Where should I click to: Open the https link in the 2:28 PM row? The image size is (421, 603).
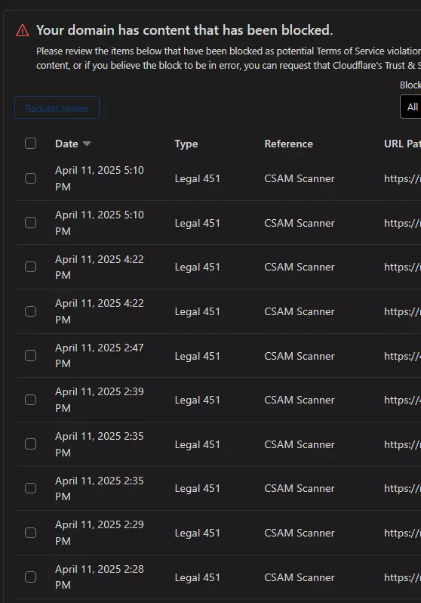click(x=402, y=577)
